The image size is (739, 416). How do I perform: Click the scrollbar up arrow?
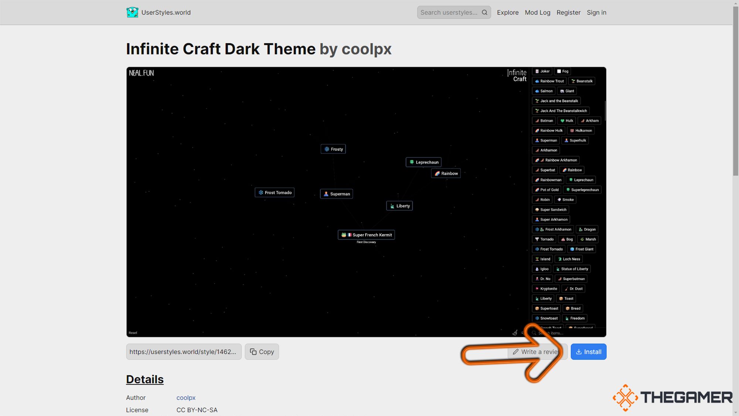(x=736, y=3)
